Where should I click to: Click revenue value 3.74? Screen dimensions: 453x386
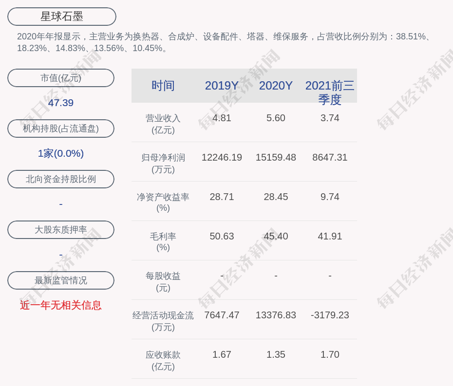[x=330, y=118]
